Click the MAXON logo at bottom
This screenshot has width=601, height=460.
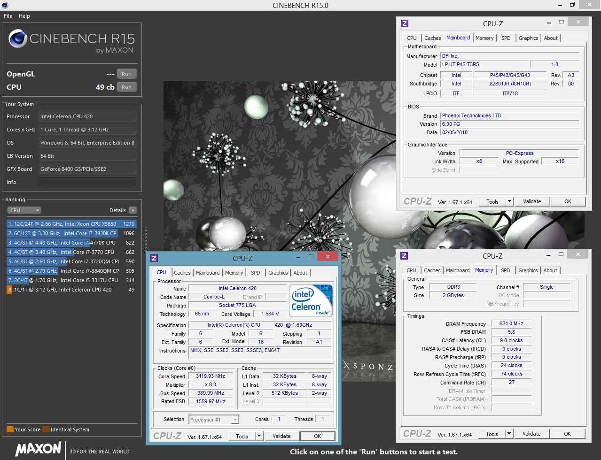39,449
